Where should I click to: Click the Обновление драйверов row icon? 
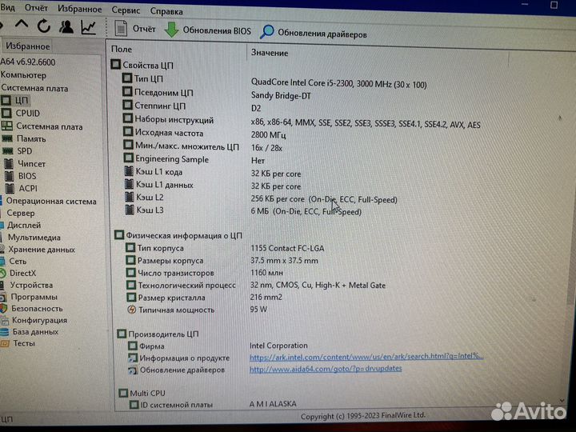(x=133, y=370)
